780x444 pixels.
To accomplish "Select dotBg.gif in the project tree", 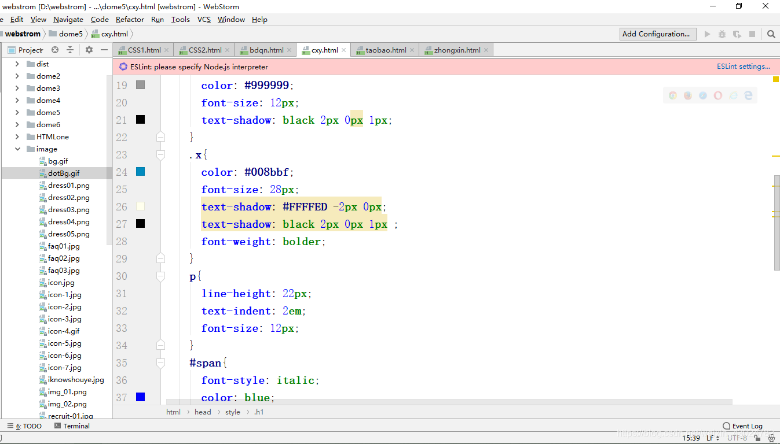I will coord(64,173).
